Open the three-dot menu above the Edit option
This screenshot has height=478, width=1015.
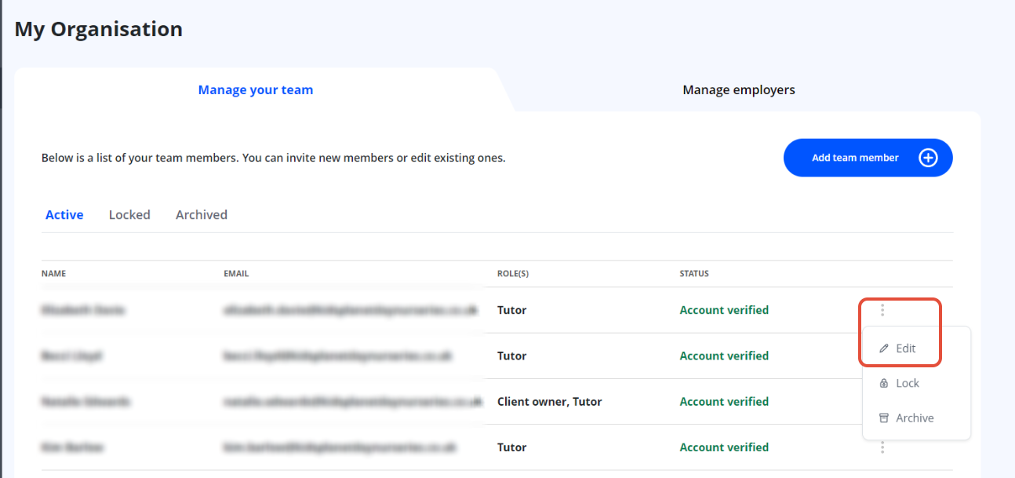(x=882, y=310)
